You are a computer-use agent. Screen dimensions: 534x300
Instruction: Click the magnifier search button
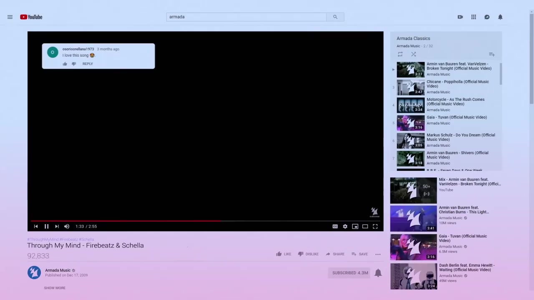(335, 17)
